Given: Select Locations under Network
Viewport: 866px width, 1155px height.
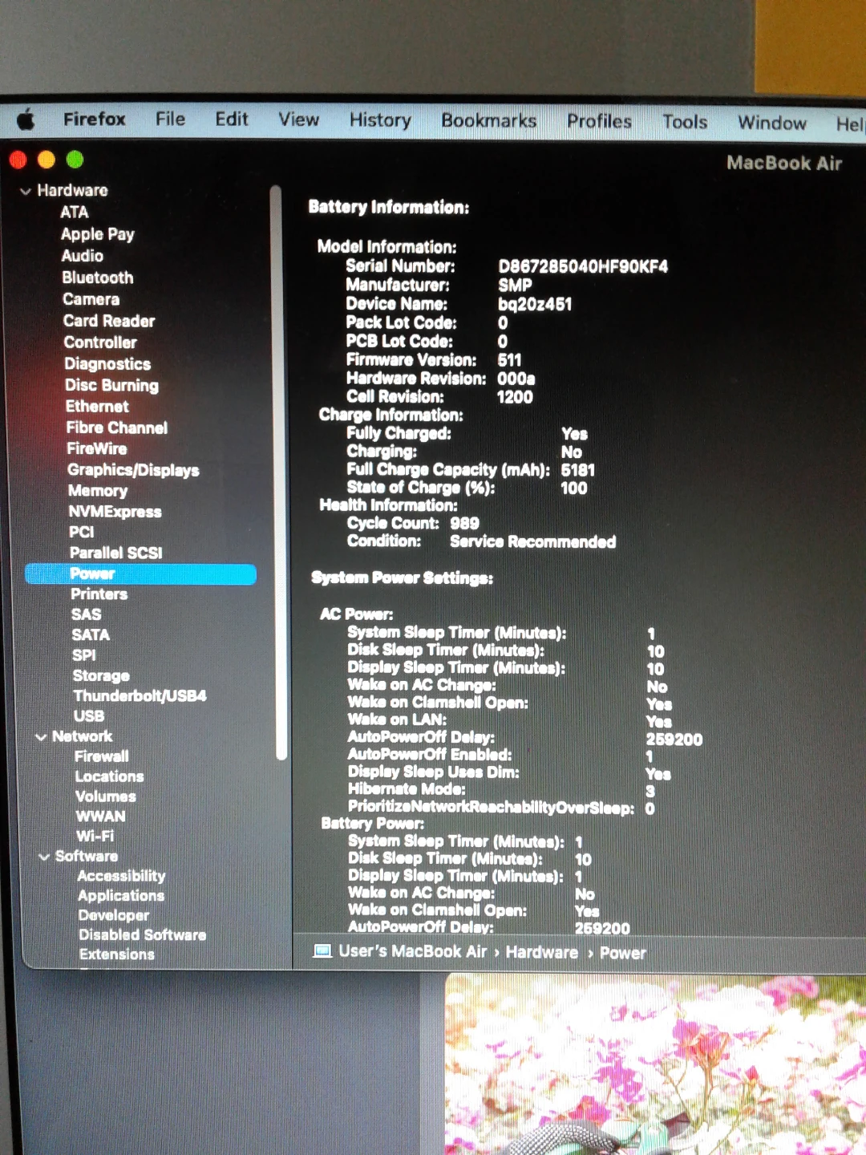Looking at the screenshot, I should (110, 776).
